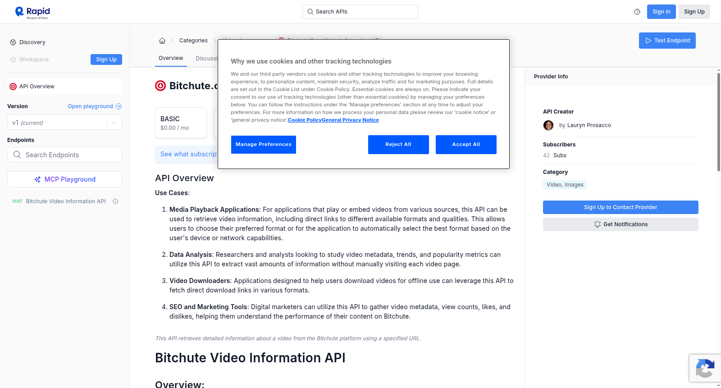Click the bell icon in Get Notifications
The width and height of the screenshot is (721, 388).
tap(598, 224)
